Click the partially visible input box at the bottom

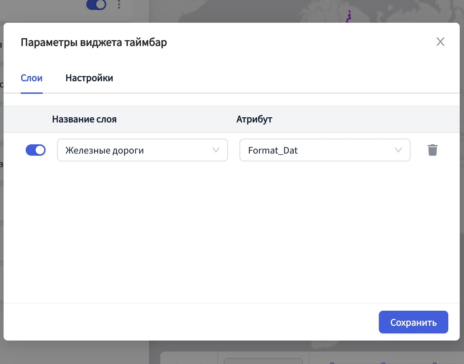(x=263, y=361)
